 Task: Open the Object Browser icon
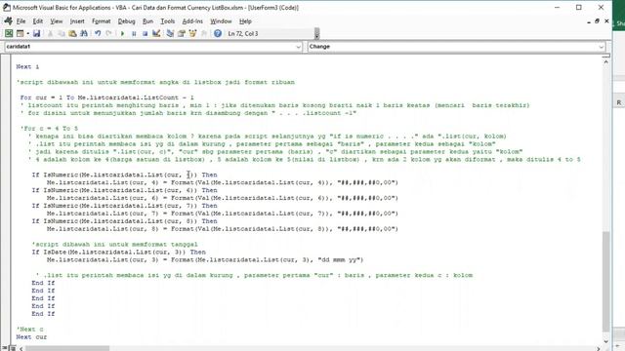192,33
